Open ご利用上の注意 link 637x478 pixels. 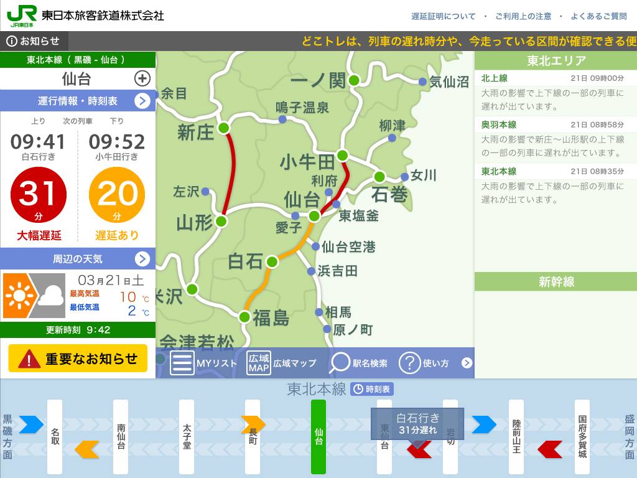[523, 16]
